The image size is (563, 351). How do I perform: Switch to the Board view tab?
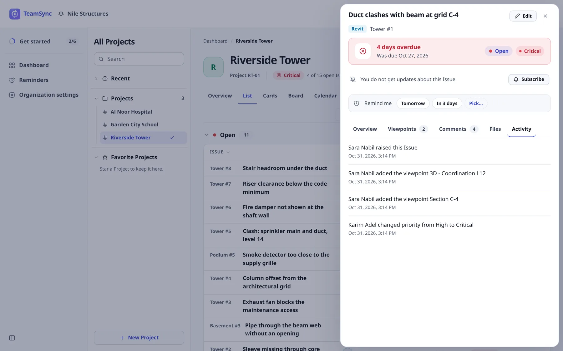tap(296, 96)
